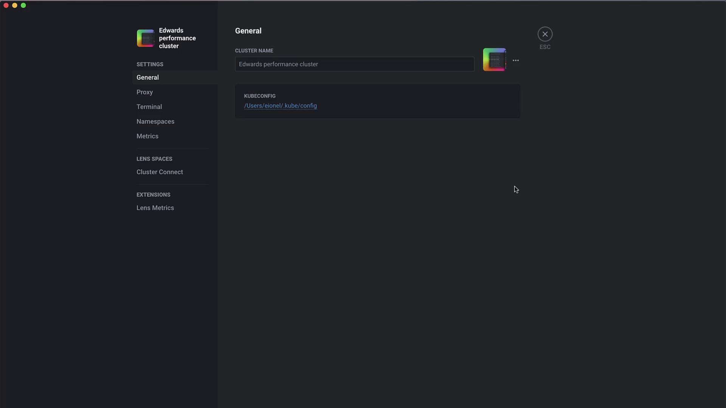Click the cluster avatar icon in sidebar
Screen dimensions: 726x408
pyautogui.click(x=145, y=38)
